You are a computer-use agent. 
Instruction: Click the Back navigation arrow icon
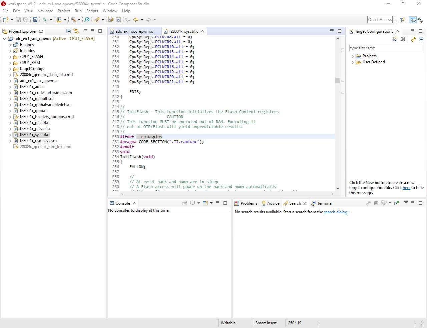coord(136,20)
